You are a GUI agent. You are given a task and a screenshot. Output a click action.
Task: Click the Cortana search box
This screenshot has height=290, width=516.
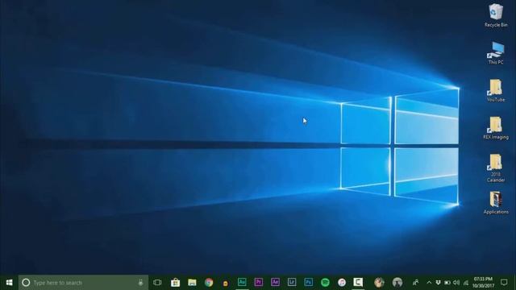[83, 283]
